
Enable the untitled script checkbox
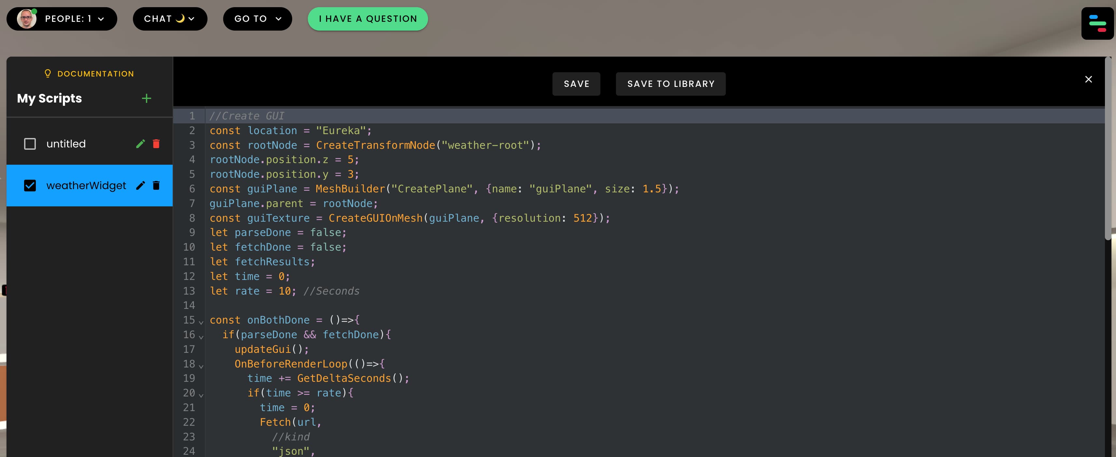[30, 144]
